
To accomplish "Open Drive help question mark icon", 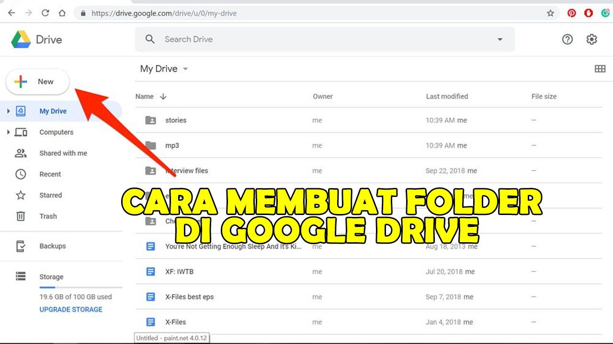I will [x=568, y=39].
